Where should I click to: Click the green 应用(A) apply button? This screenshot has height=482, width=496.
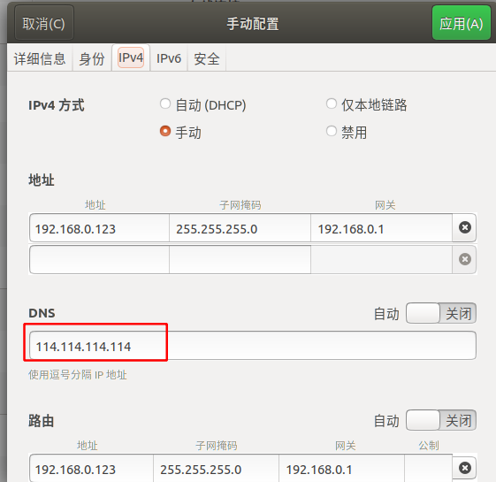pos(462,23)
